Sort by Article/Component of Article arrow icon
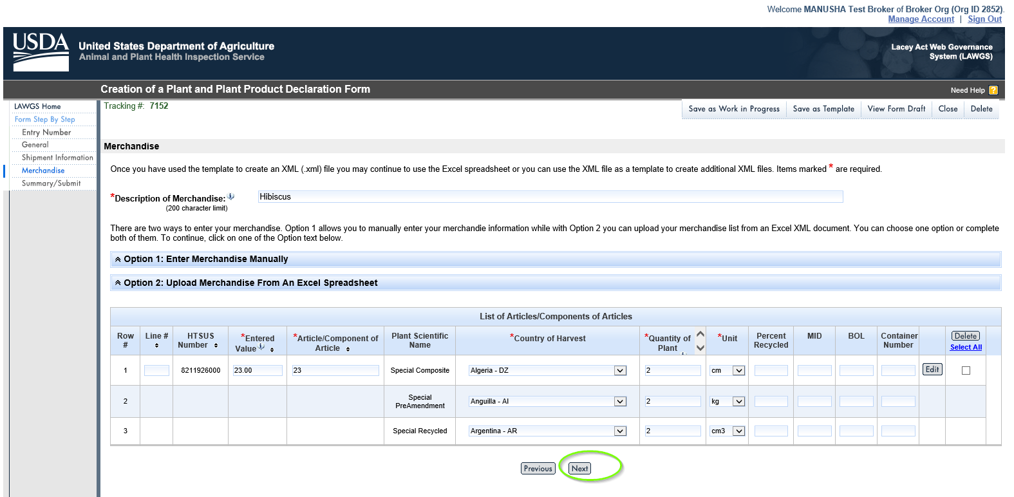This screenshot has height=497, width=1014. point(348,349)
